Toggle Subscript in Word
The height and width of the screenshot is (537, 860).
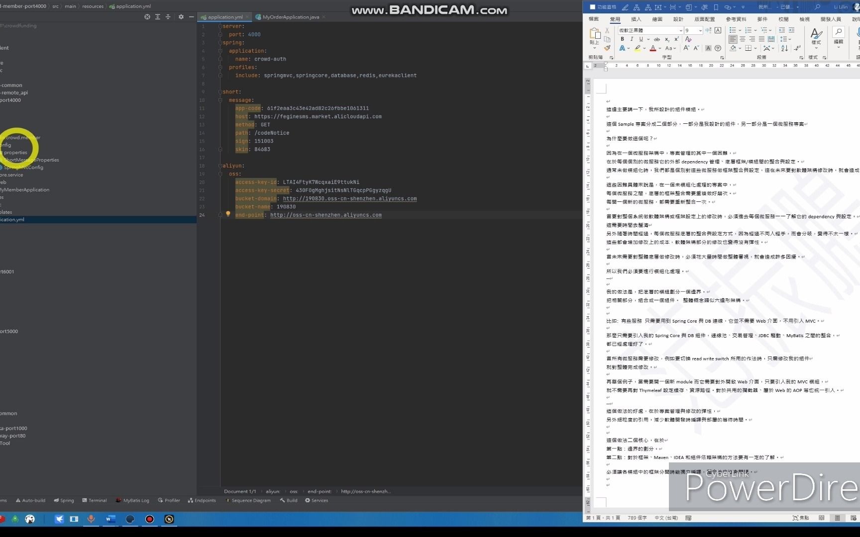click(667, 39)
